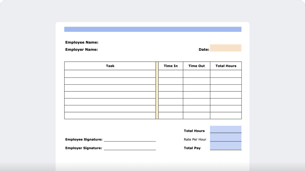Select the blue Total Pay cell
The height and width of the screenshot is (171, 305).
pyautogui.click(x=226, y=146)
